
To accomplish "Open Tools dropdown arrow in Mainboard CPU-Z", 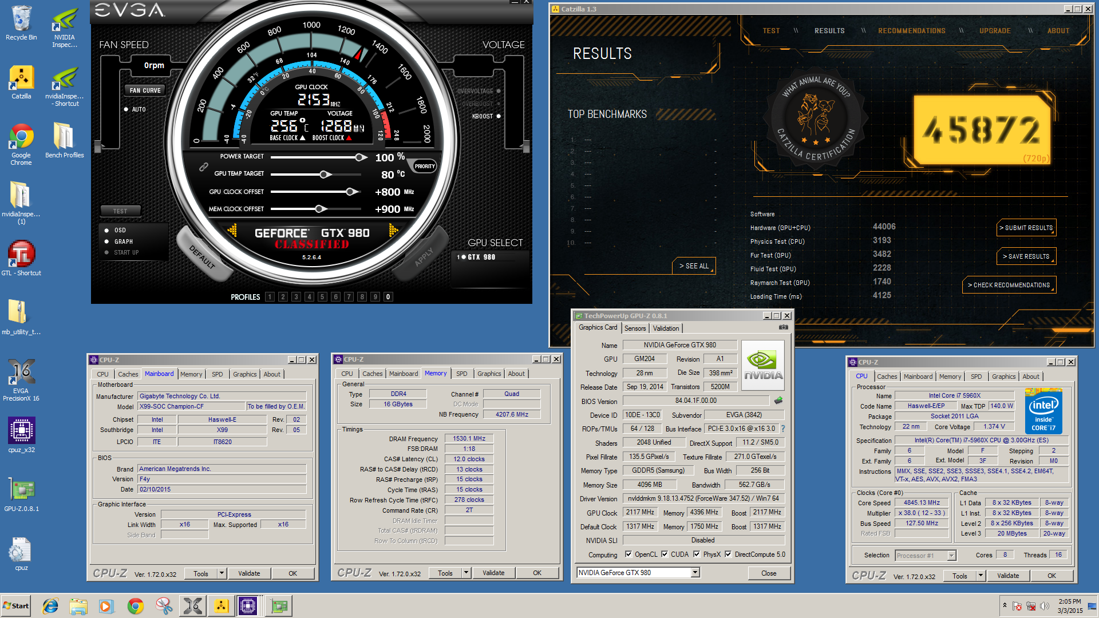I will coord(222,573).
